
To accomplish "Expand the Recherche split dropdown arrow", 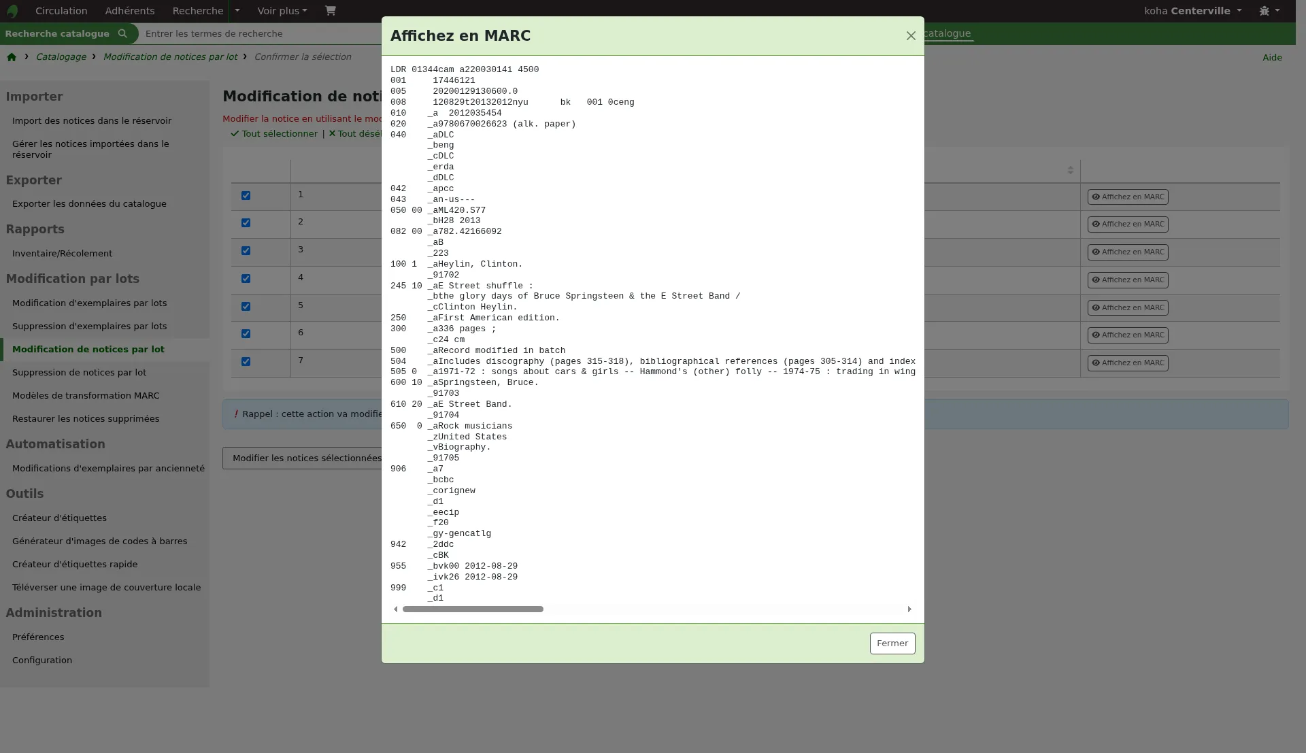I will [x=237, y=11].
